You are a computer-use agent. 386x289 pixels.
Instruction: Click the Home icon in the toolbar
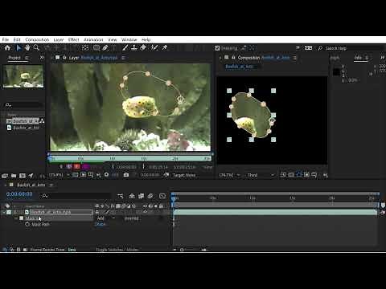pos(7,48)
